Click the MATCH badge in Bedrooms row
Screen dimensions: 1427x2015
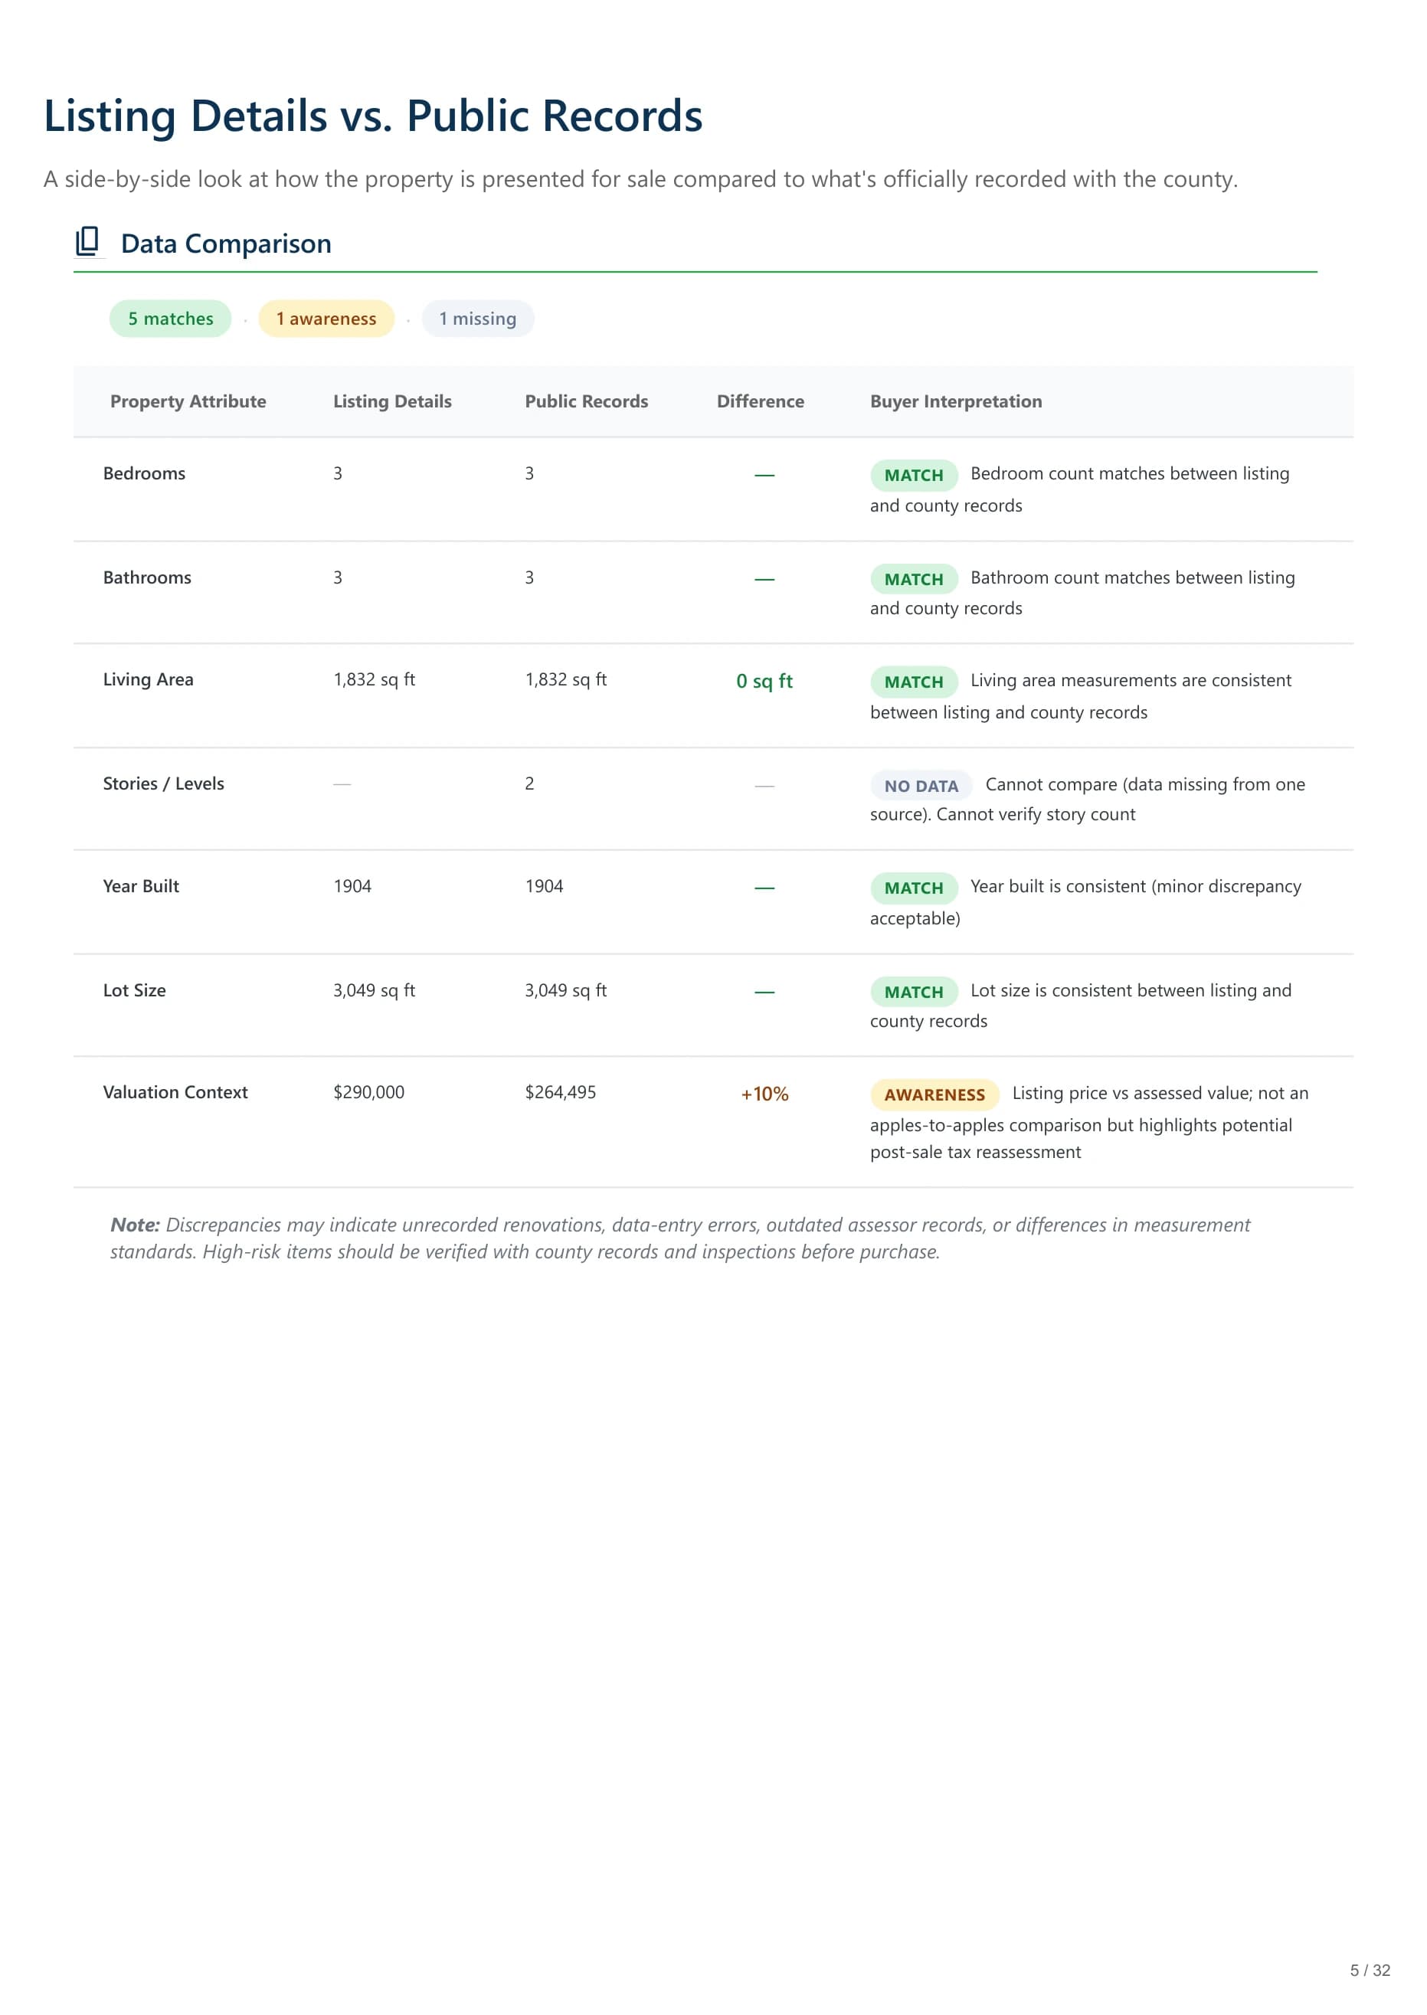(914, 475)
